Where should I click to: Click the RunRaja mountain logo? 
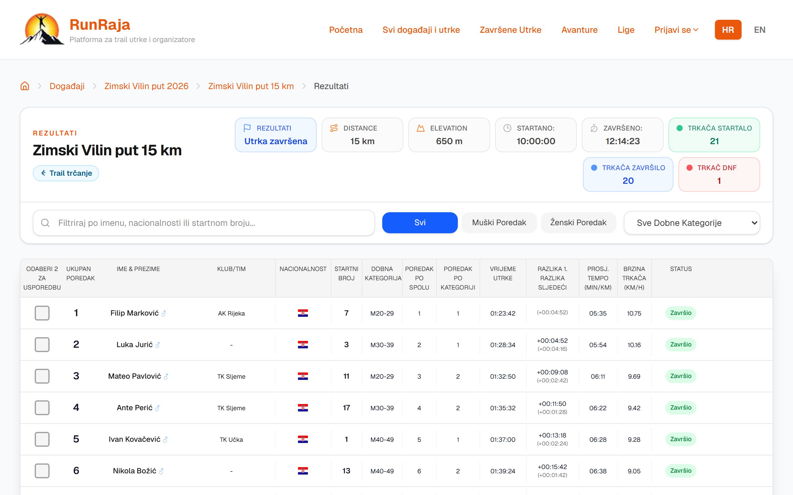pos(42,29)
